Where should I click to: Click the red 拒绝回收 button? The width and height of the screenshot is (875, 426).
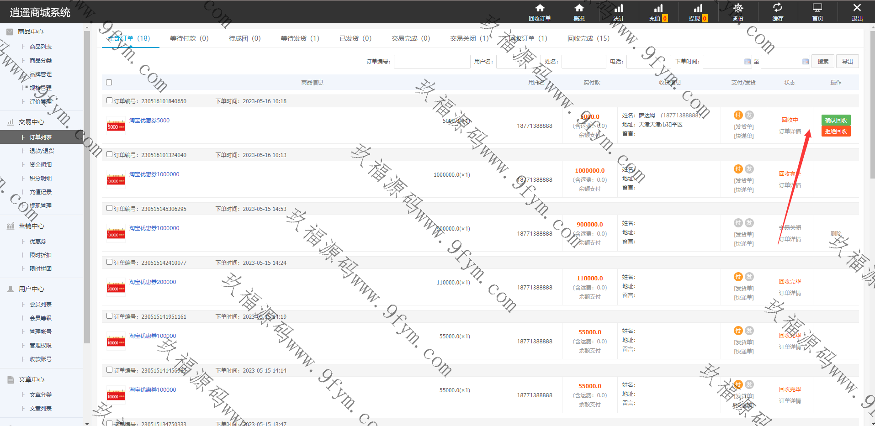[x=836, y=131]
